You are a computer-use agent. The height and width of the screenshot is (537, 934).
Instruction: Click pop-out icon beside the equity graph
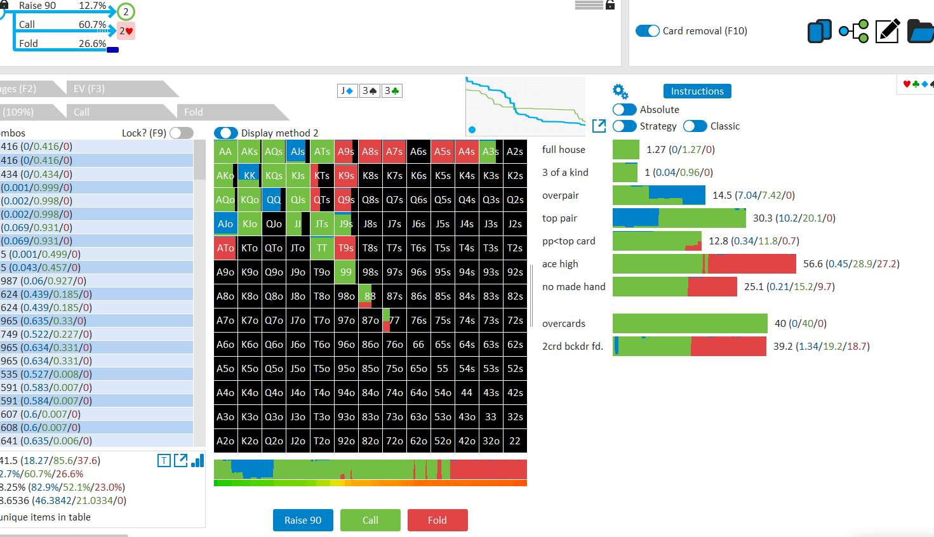tap(599, 126)
